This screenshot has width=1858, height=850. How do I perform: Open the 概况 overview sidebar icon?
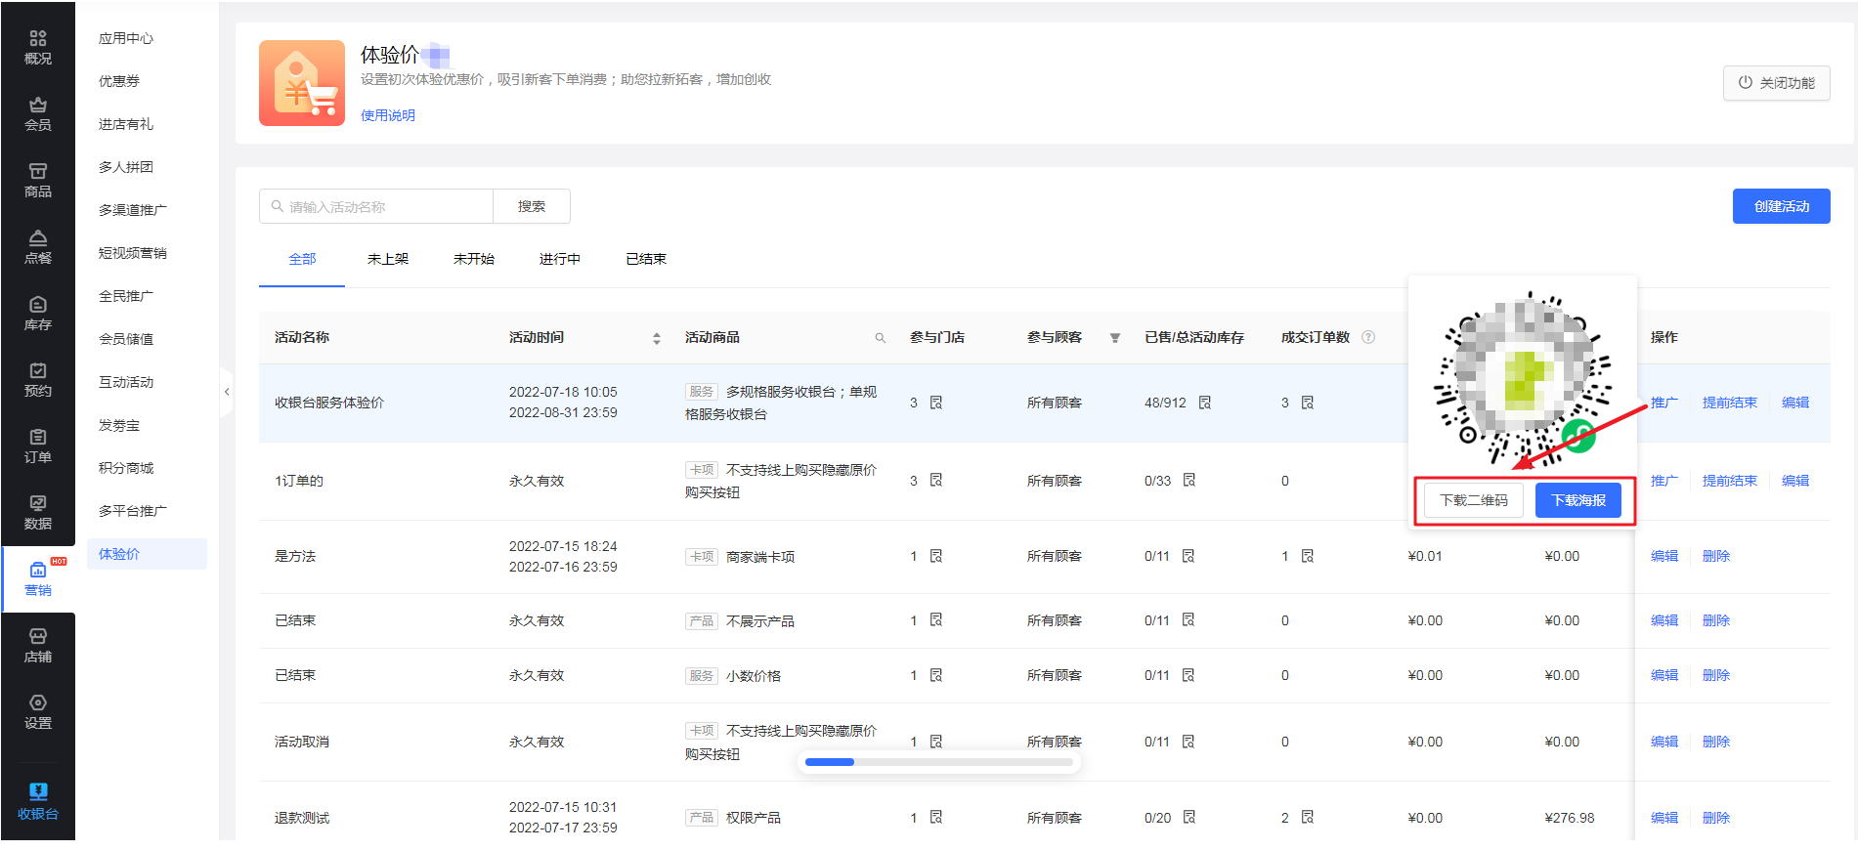(38, 47)
